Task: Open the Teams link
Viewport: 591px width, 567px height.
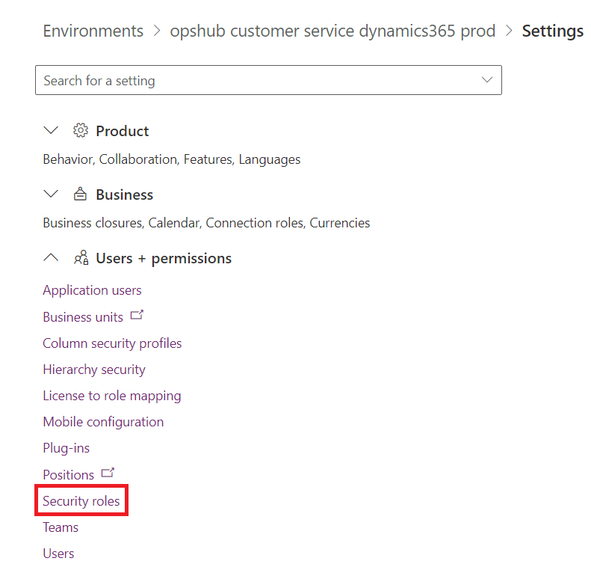Action: pos(61,527)
